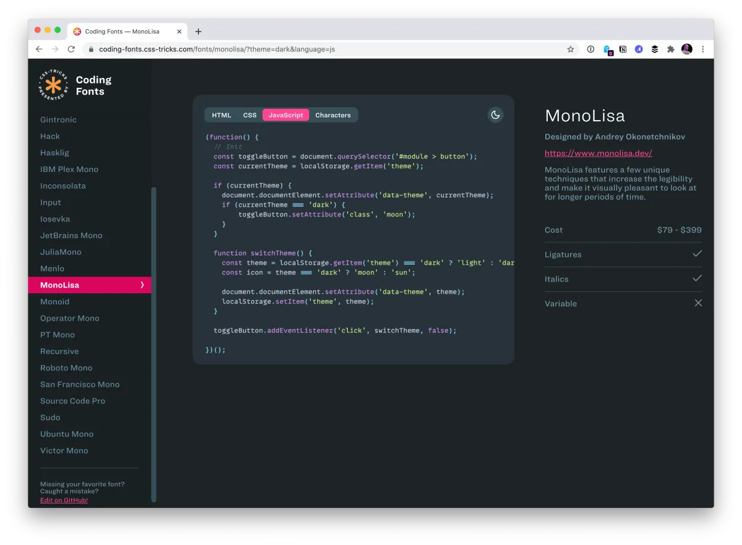Viewport: 742px width, 545px height.
Task: Open the Extensions puzzle piece menu
Action: (670, 49)
